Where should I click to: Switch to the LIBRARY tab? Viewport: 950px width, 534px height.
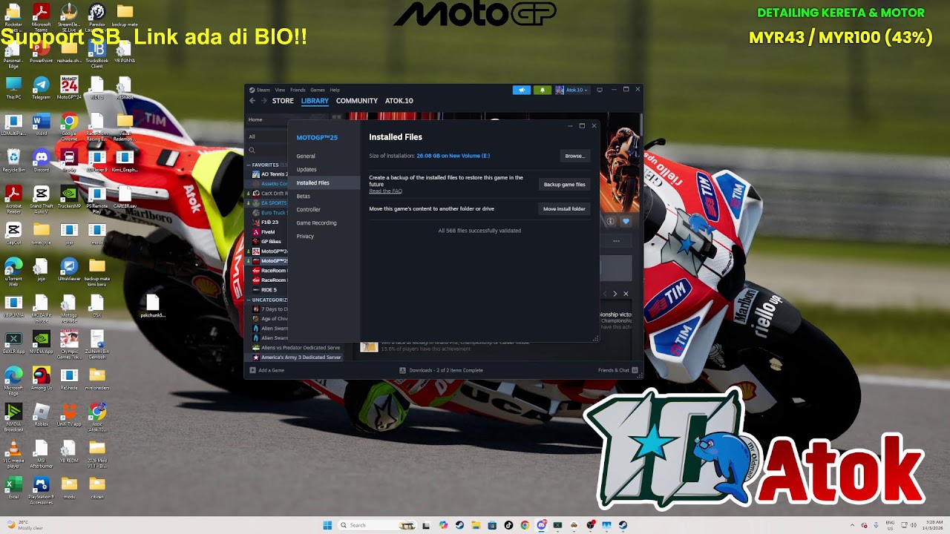(315, 101)
